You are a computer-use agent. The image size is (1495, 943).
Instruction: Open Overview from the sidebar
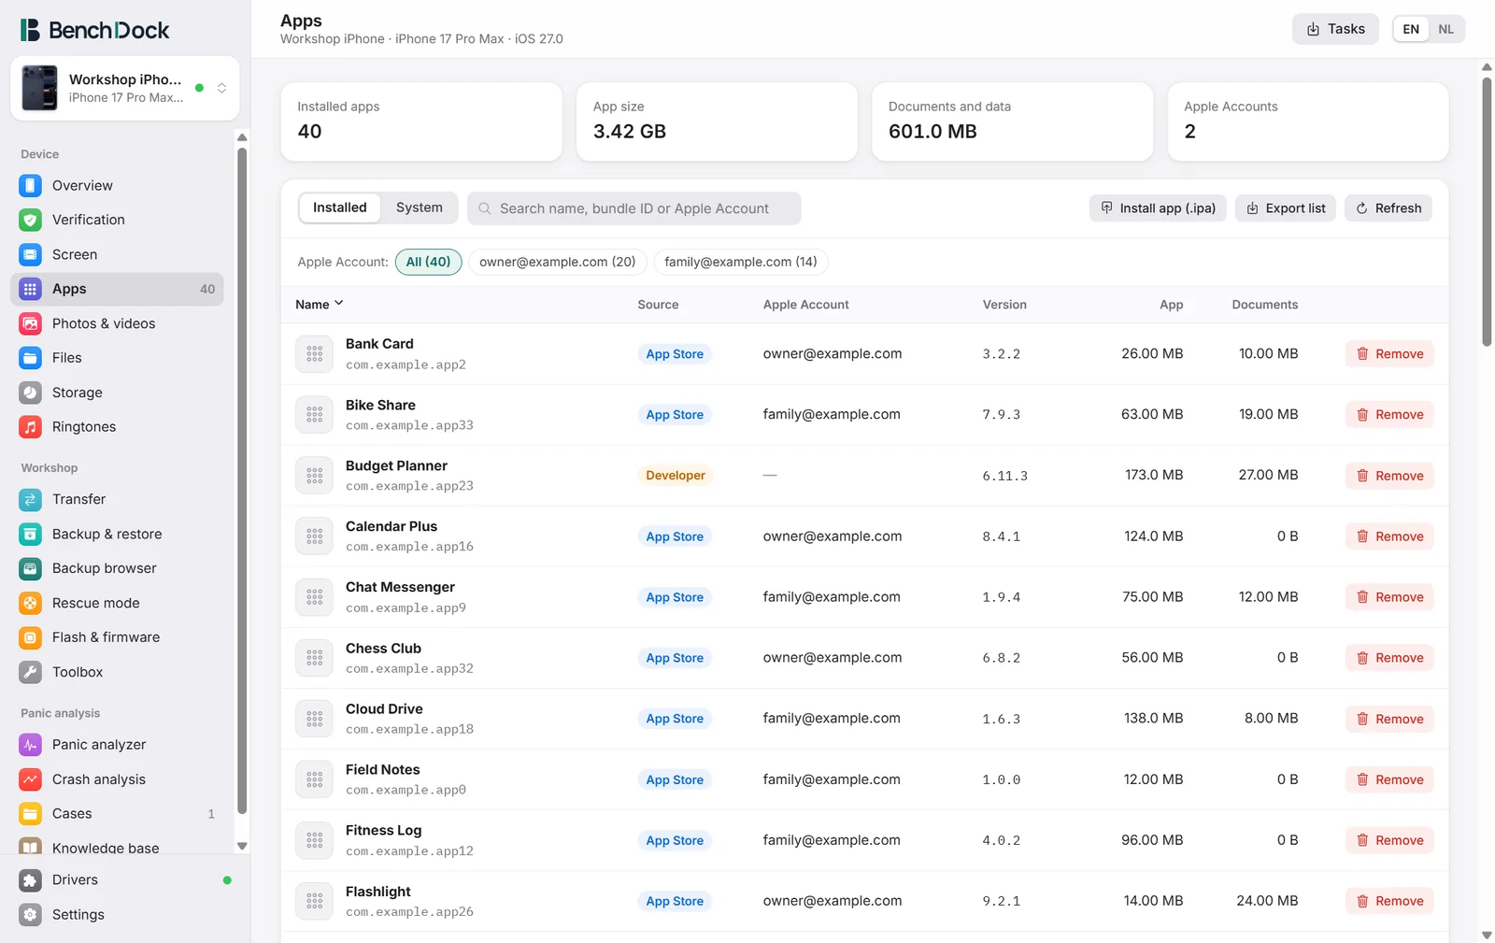(117, 185)
